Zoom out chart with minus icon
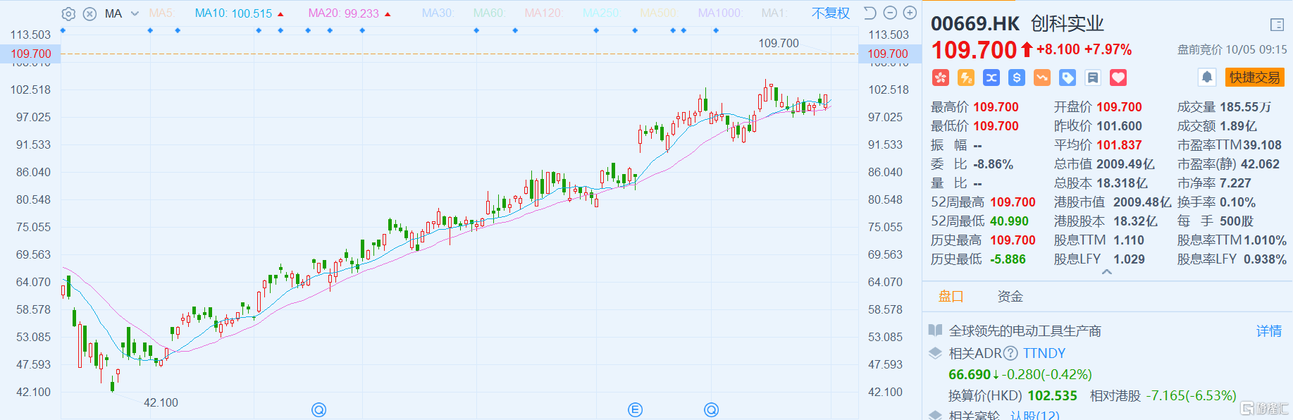The image size is (1293, 420). click(890, 13)
